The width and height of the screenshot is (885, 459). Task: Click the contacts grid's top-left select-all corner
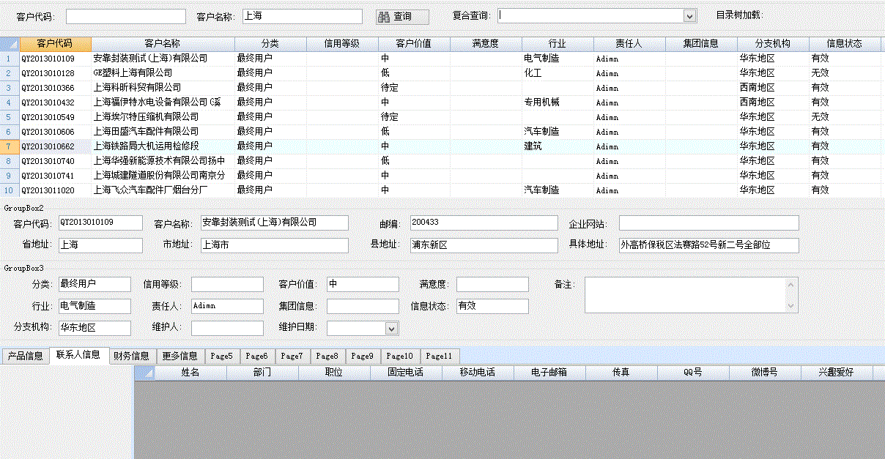(x=144, y=373)
